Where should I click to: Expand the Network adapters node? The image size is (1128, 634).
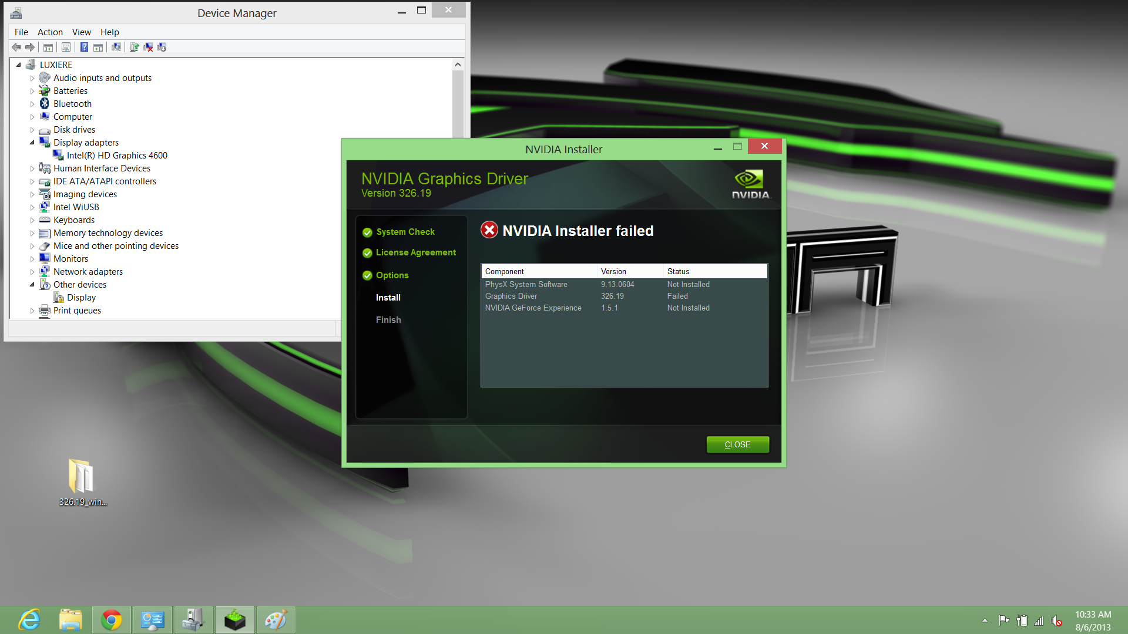tap(32, 272)
